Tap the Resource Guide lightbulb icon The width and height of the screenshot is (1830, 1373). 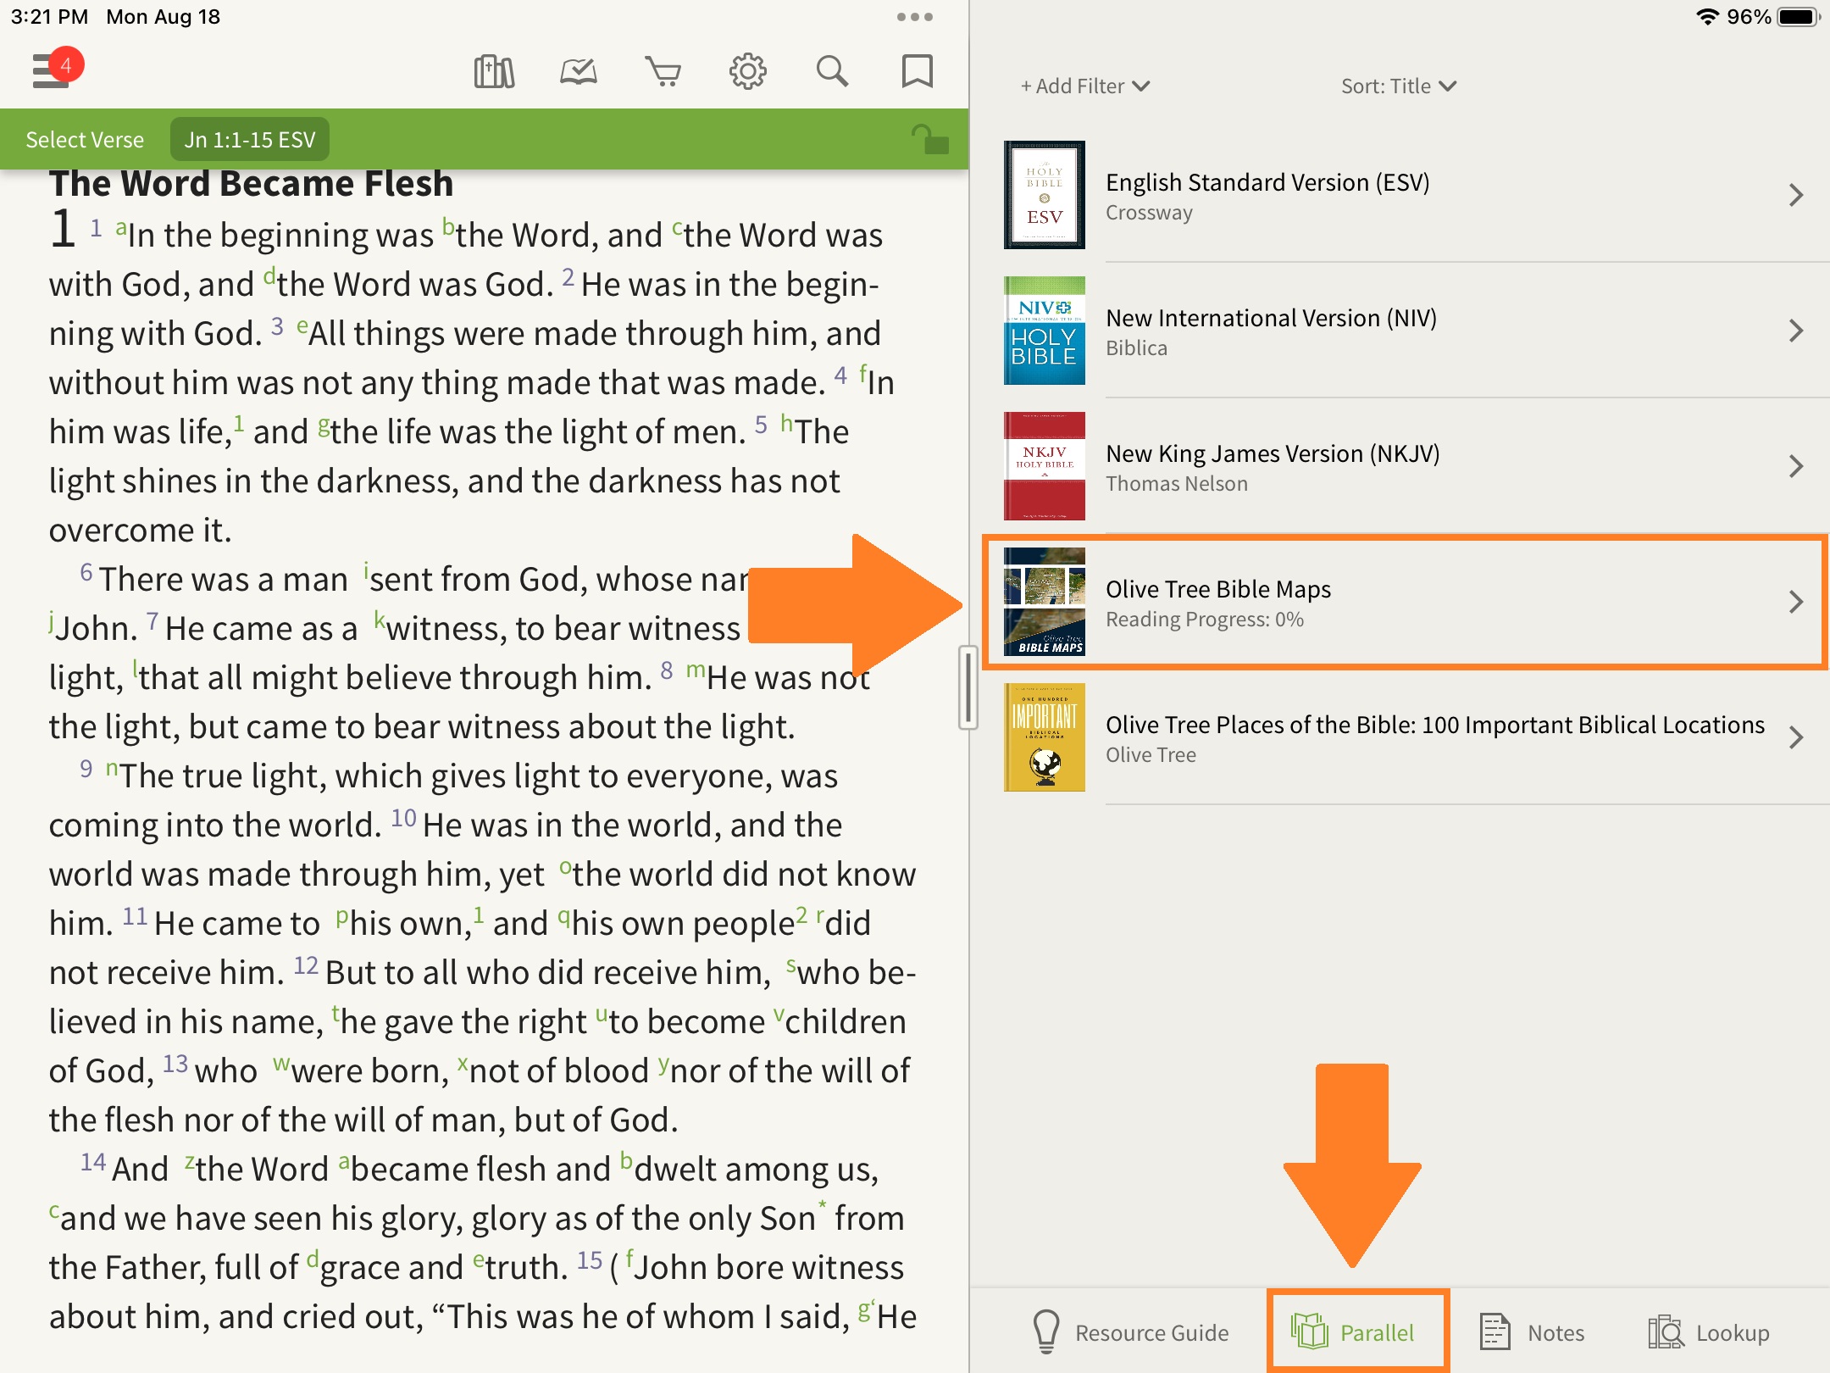(x=1046, y=1331)
